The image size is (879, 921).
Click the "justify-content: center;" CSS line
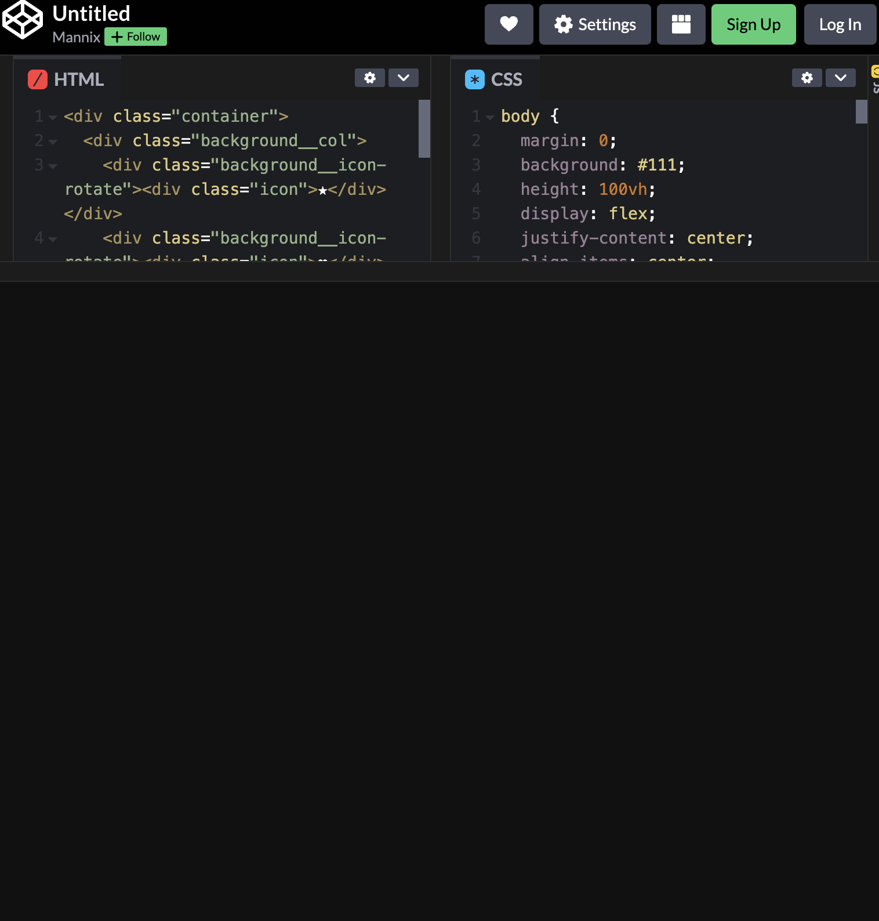[x=637, y=238]
